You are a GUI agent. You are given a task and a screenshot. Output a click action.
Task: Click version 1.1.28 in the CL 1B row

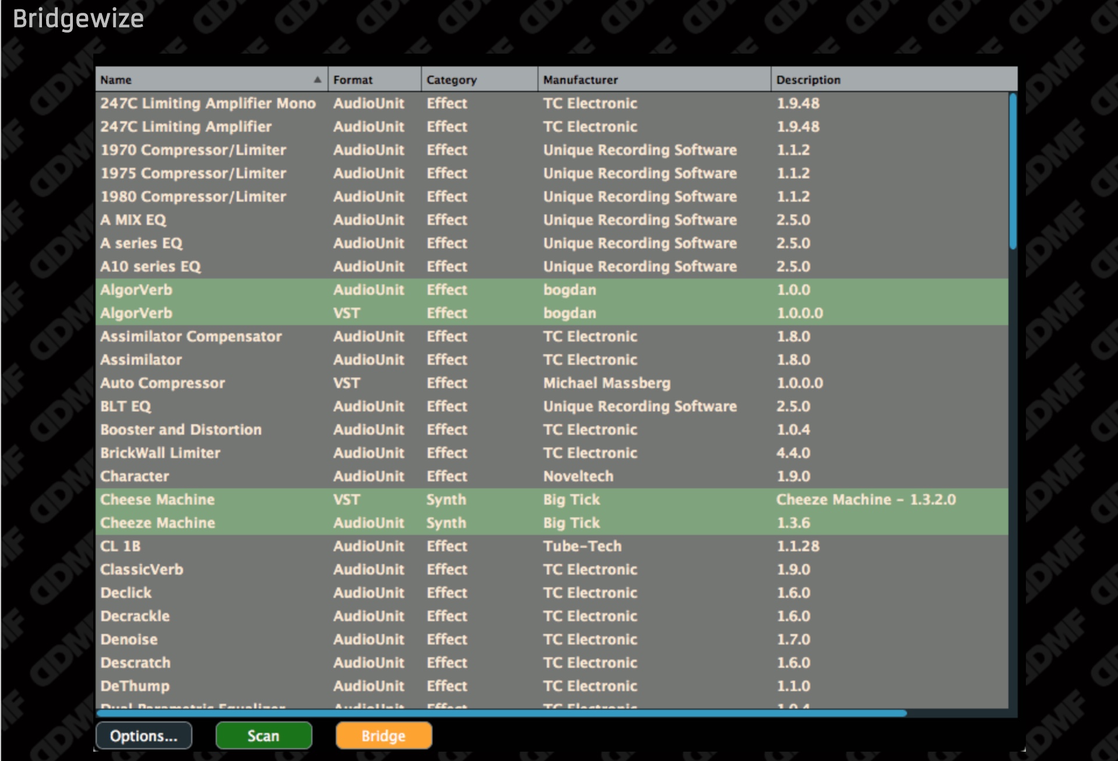(x=798, y=546)
